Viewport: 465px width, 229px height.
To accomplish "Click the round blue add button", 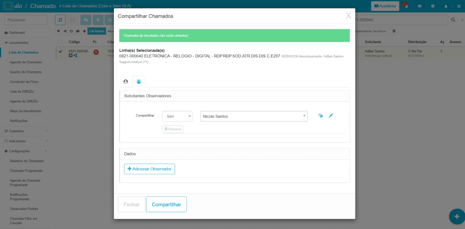I will 458,217.
